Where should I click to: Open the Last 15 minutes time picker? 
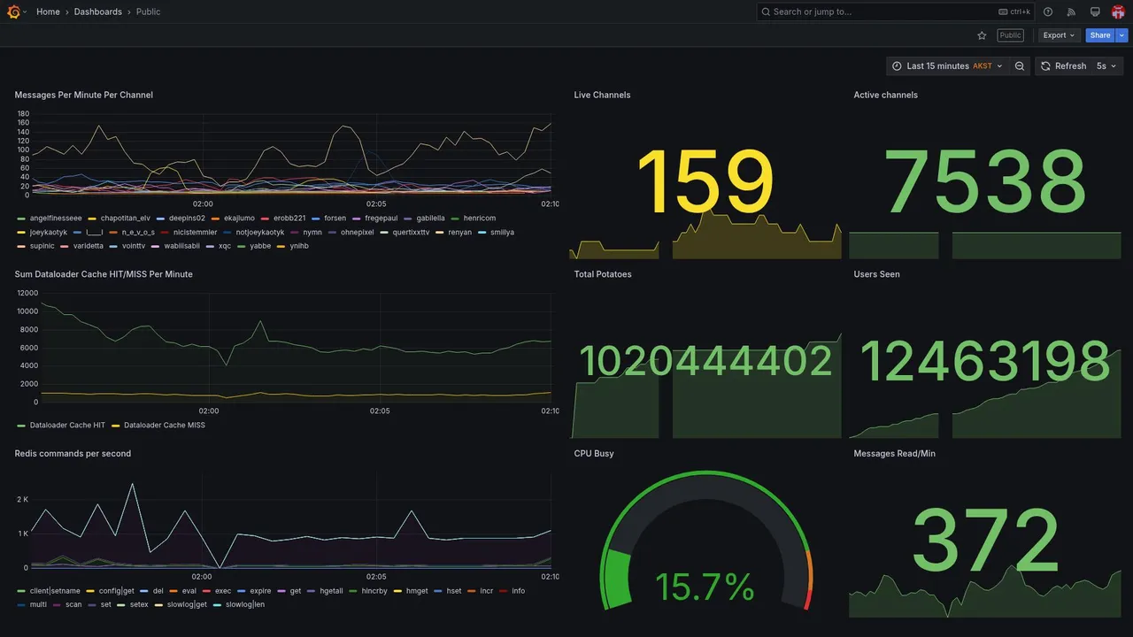point(947,66)
